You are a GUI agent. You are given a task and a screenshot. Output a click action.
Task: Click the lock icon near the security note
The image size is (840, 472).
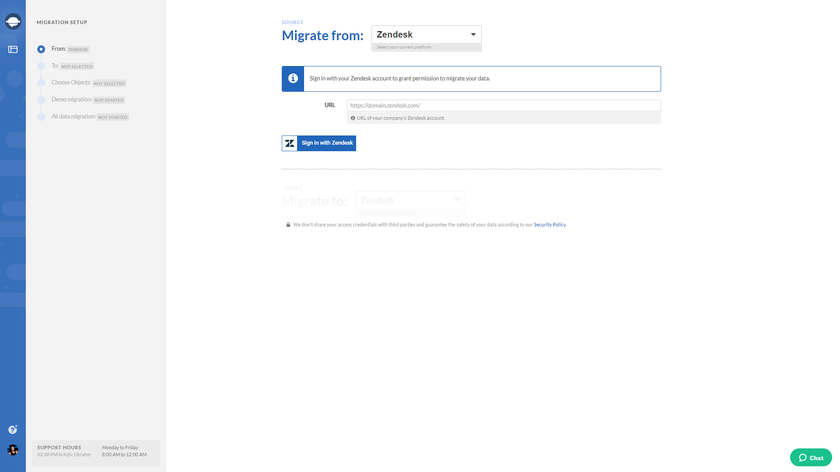tap(288, 224)
